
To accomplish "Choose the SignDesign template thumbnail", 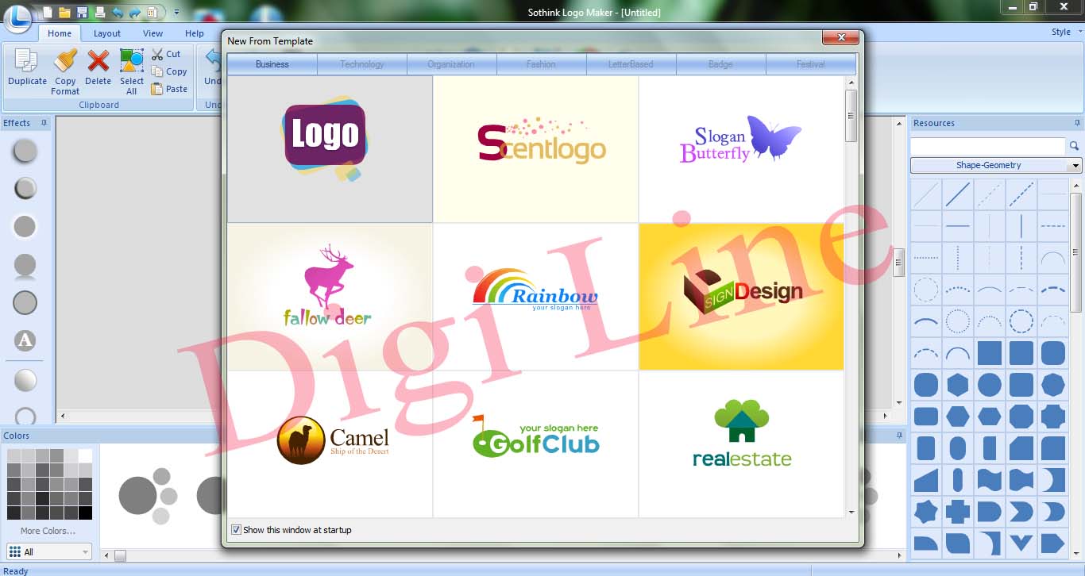I will (x=741, y=297).
